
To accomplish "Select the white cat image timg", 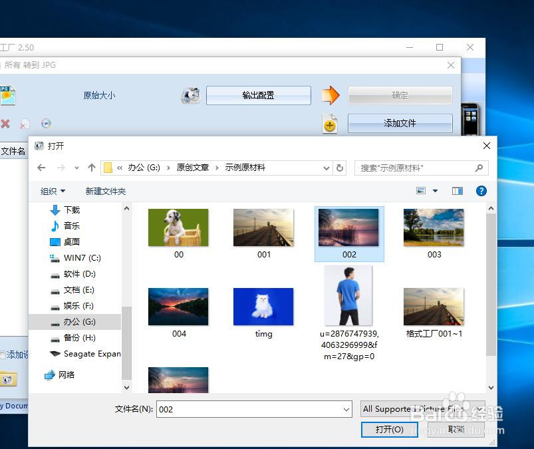I will pyautogui.click(x=263, y=306).
